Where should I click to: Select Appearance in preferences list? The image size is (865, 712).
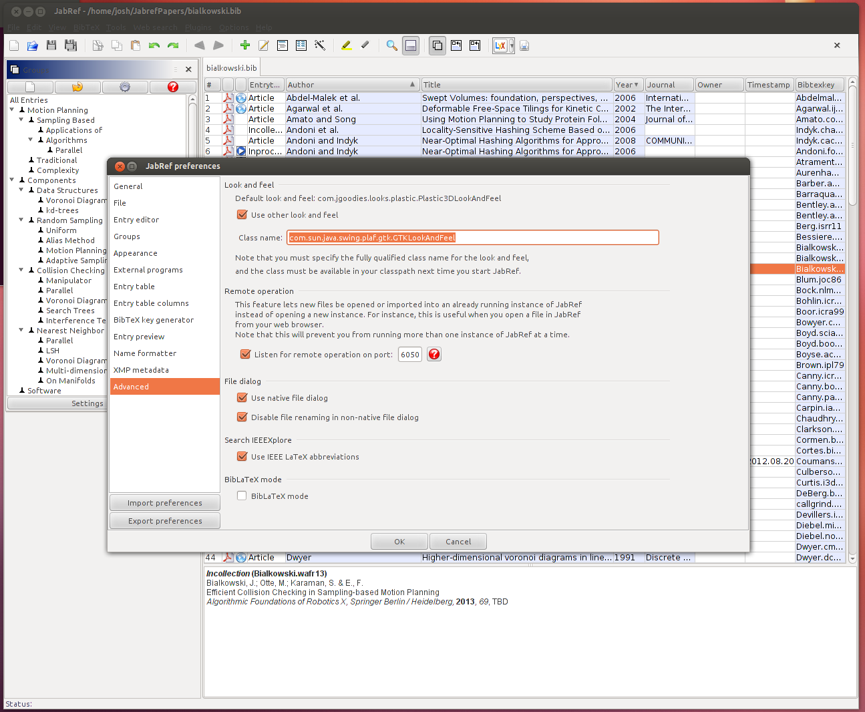(164, 253)
